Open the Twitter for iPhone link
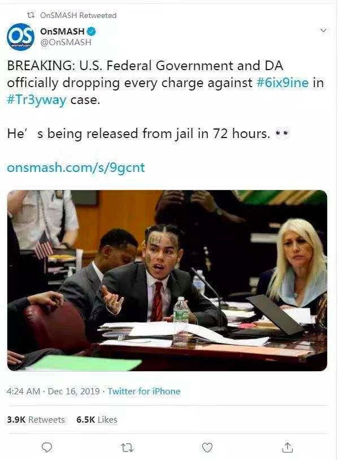Screen dimensions: 339x460 click(x=144, y=392)
